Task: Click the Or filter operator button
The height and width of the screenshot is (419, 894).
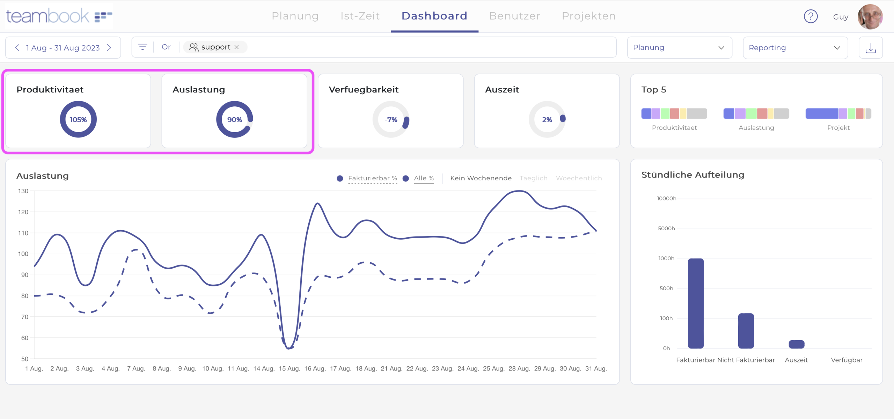Action: [166, 47]
